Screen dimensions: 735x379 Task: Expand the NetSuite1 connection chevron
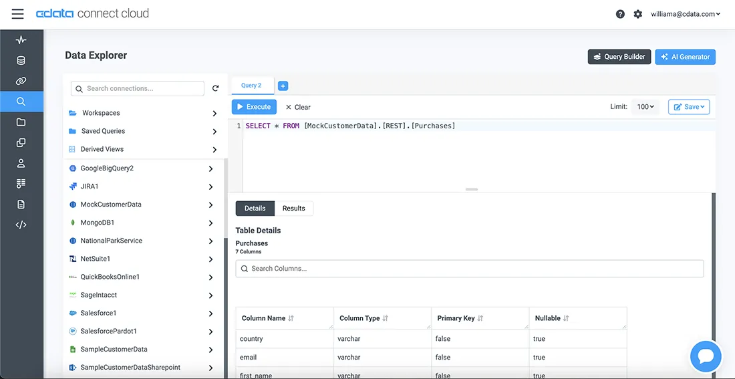coord(211,259)
